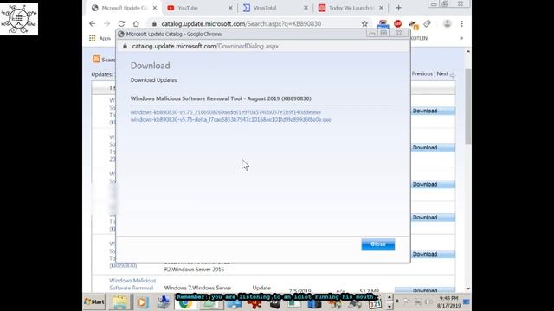Open the Chrome profile avatar
This screenshot has height=311, width=554.
coord(448,23)
